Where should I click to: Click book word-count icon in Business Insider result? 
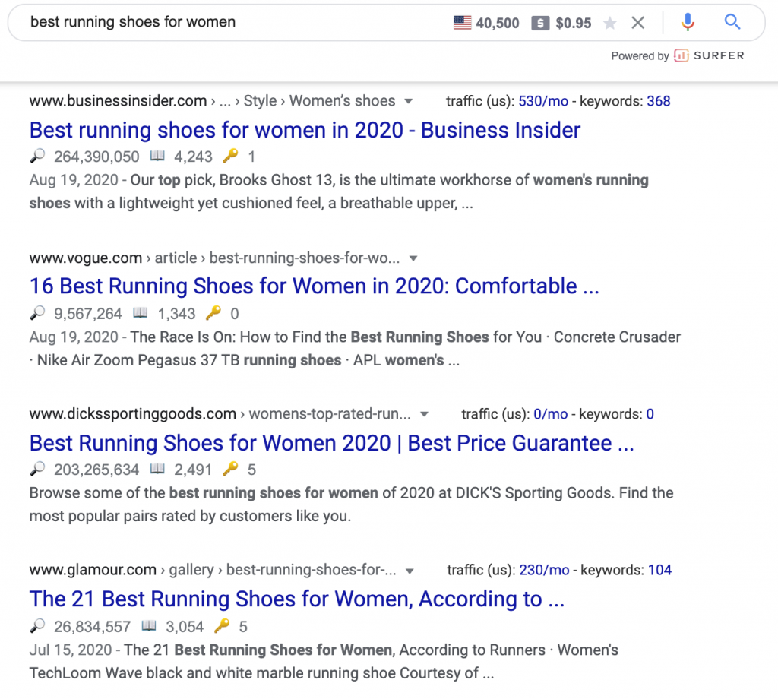pyautogui.click(x=157, y=157)
